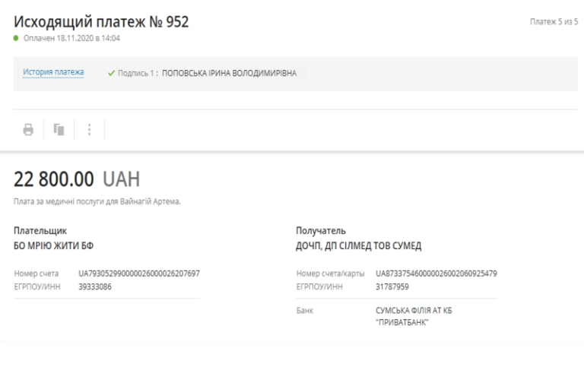
Task: Open the three-dot more actions menu
Action: tap(89, 130)
